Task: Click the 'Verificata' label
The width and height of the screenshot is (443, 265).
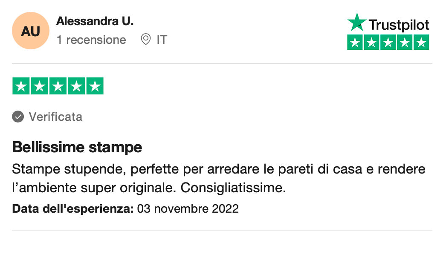Action: [x=55, y=117]
